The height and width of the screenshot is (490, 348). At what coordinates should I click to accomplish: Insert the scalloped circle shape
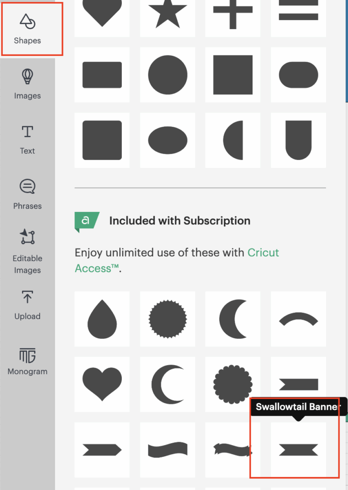tap(232, 384)
